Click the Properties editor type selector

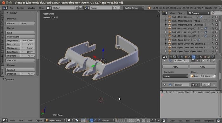[165, 57]
